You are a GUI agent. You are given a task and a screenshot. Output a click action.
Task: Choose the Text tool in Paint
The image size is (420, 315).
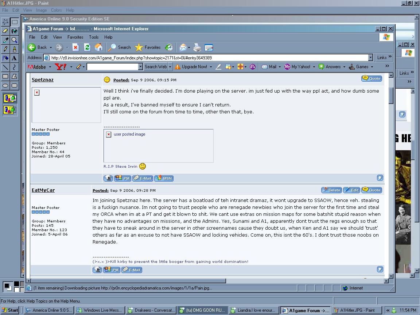(14, 58)
